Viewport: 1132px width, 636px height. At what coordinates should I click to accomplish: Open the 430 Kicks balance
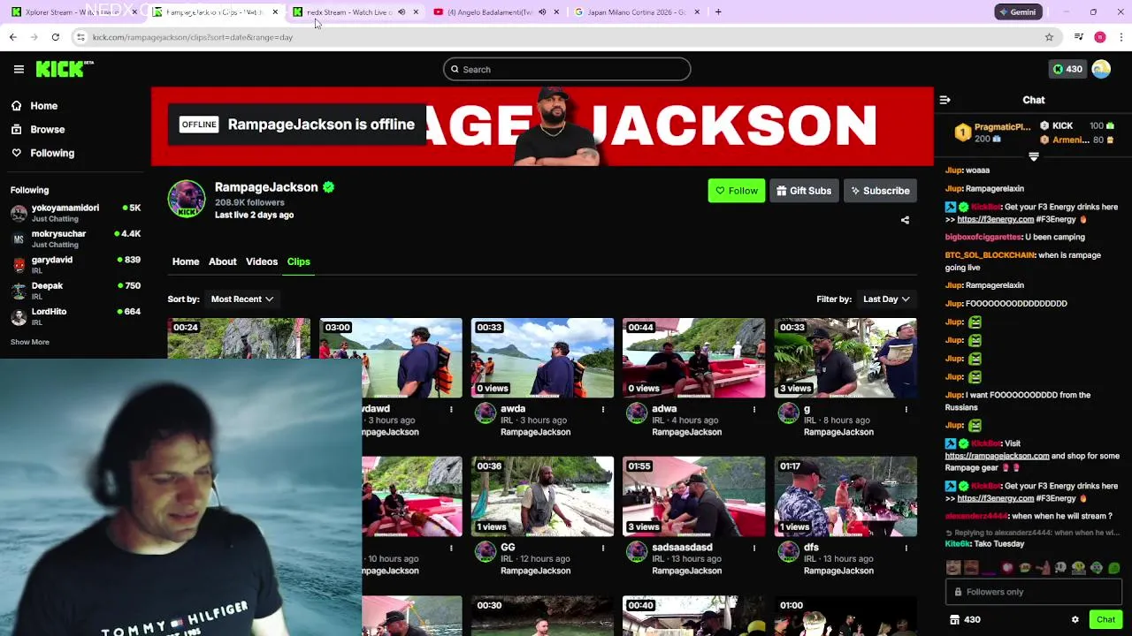(x=1067, y=69)
